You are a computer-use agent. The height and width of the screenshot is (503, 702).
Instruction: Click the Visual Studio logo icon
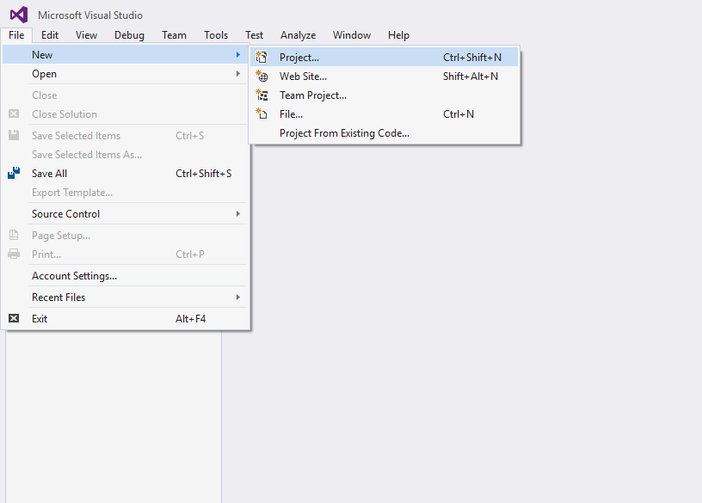pos(19,15)
